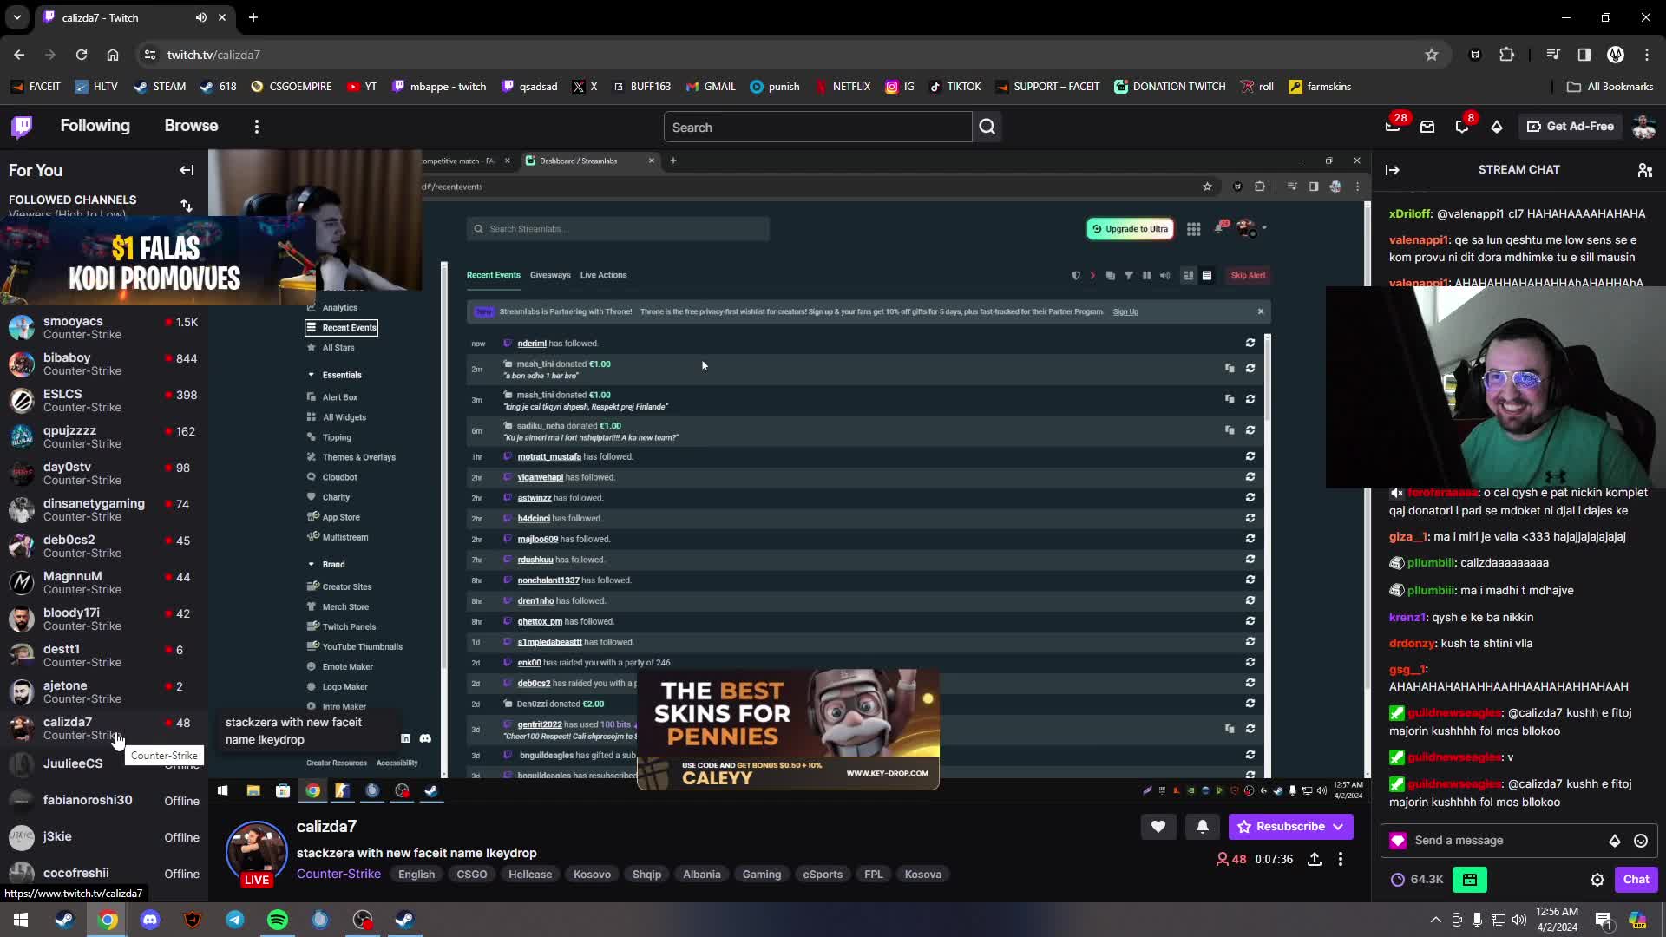The width and height of the screenshot is (1666, 937).
Task: Go to Following tab
Action: point(95,126)
